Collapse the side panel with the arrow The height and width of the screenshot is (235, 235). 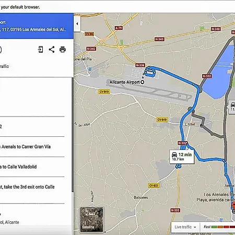(77, 24)
